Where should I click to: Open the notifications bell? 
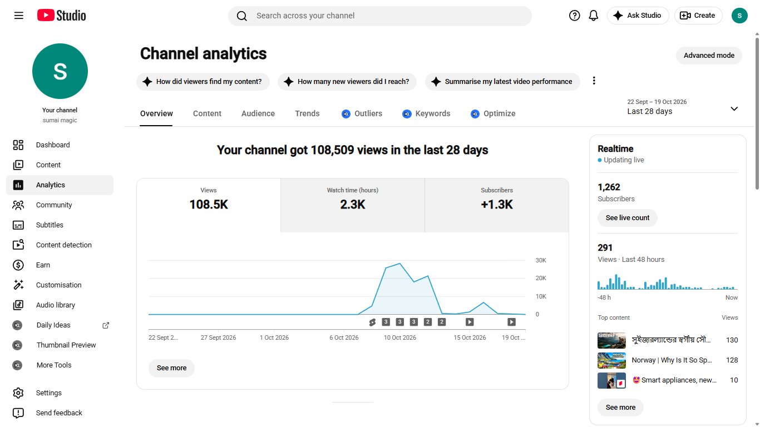point(594,16)
